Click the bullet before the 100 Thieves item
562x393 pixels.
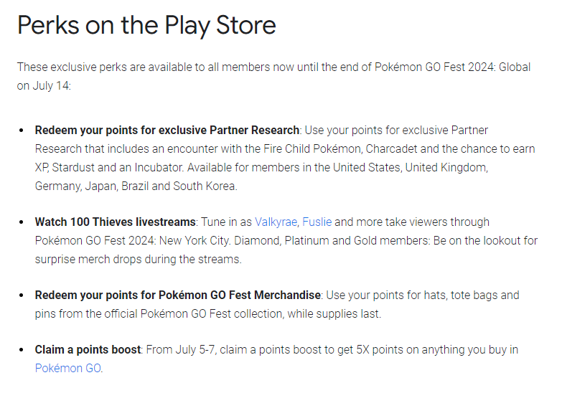coord(23,222)
